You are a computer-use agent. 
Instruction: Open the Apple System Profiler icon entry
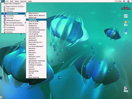(14, 7)
